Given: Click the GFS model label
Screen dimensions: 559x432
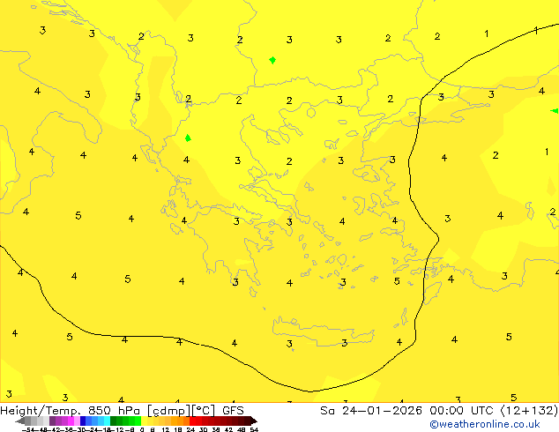Looking at the screenshot, I should coord(233,411).
